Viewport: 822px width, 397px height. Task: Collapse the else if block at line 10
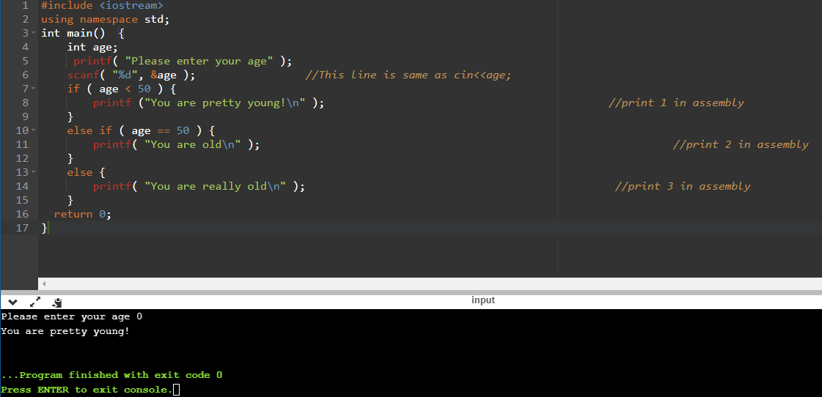click(33, 130)
